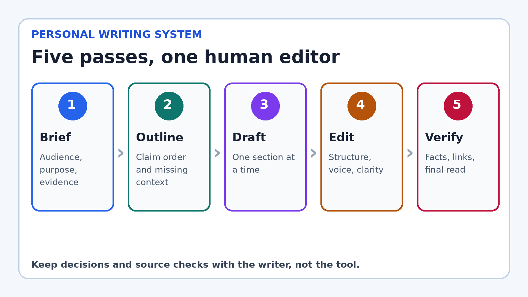The image size is (528, 297).
Task: Click the blue number 1 circle
Action: pyautogui.click(x=73, y=106)
